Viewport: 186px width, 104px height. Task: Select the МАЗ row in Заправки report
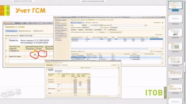(31, 51)
